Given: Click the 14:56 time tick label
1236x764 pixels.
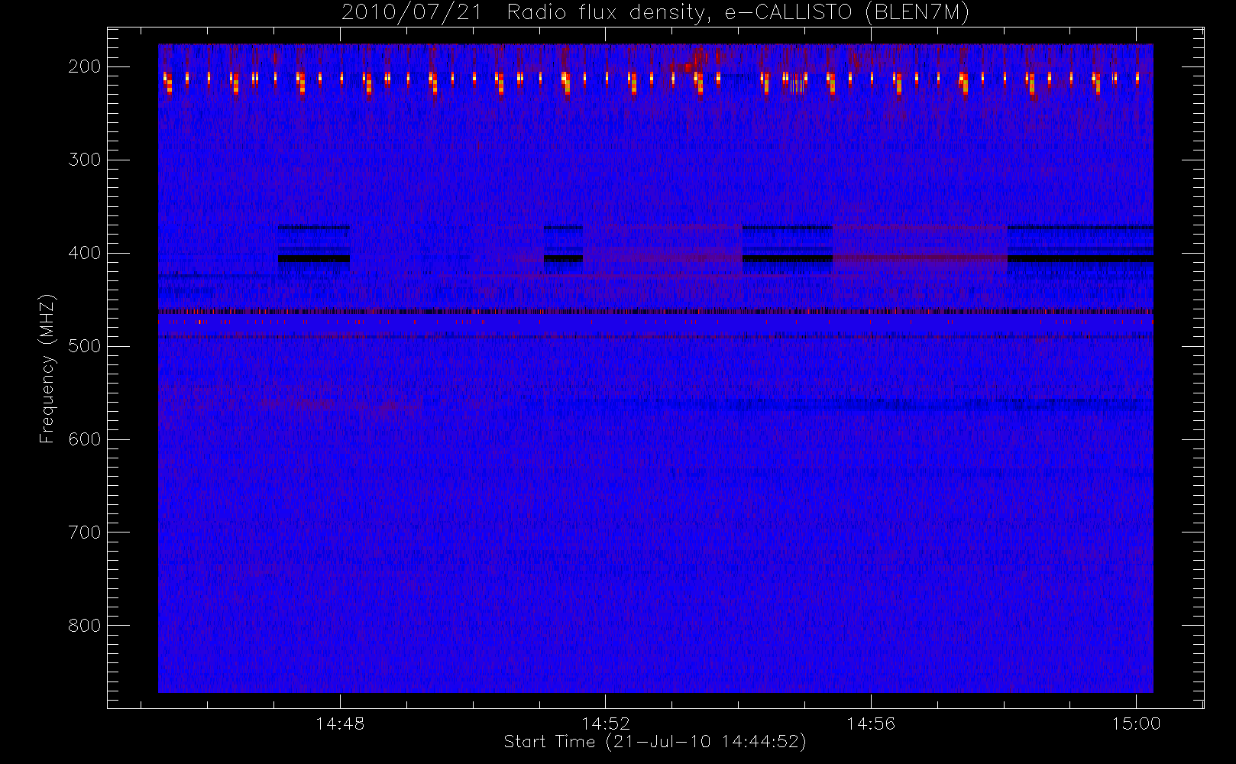Looking at the screenshot, I should [x=871, y=724].
